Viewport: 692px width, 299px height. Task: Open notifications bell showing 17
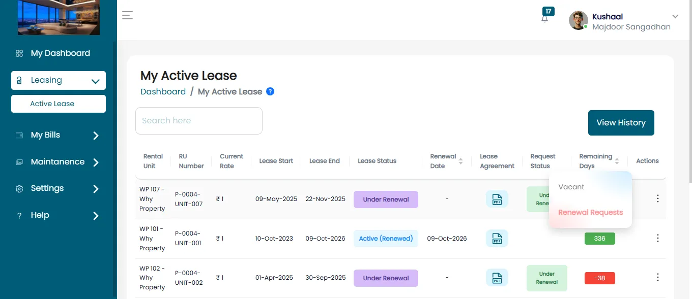click(545, 17)
